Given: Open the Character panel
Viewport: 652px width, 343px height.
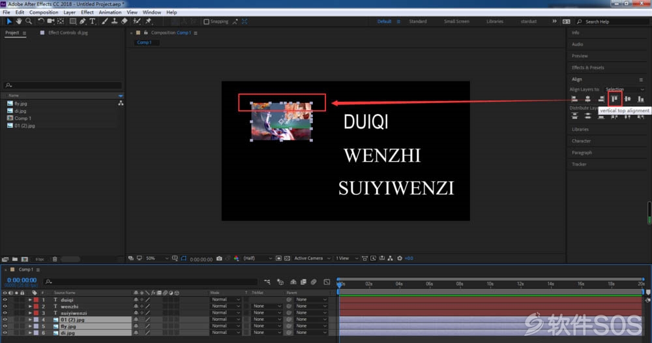Looking at the screenshot, I should [x=581, y=141].
